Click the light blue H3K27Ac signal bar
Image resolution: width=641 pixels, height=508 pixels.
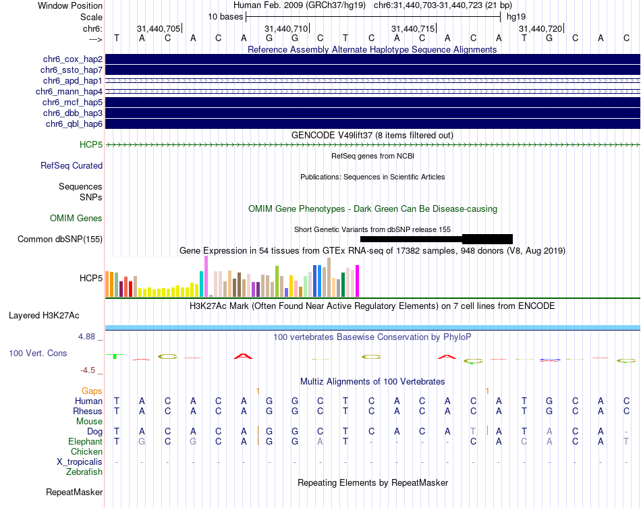pyautogui.click(x=372, y=327)
